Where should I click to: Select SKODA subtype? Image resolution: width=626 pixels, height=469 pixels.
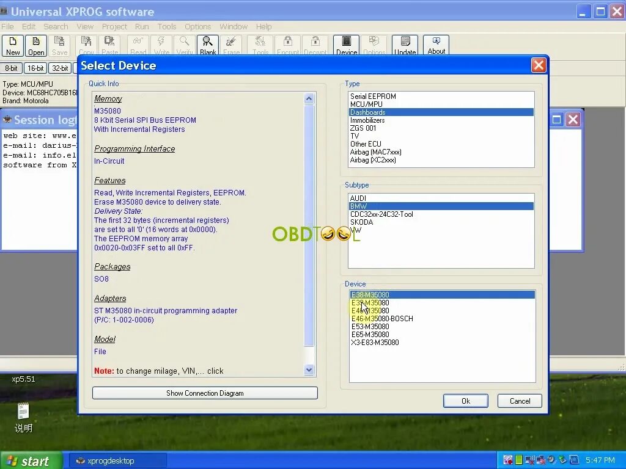(x=441, y=222)
